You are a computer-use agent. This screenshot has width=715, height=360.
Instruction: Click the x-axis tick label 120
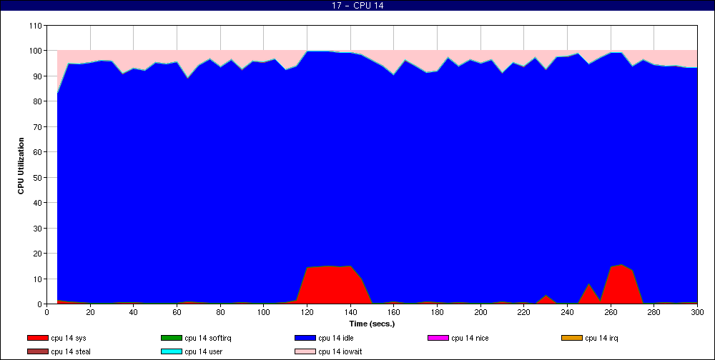[307, 313]
